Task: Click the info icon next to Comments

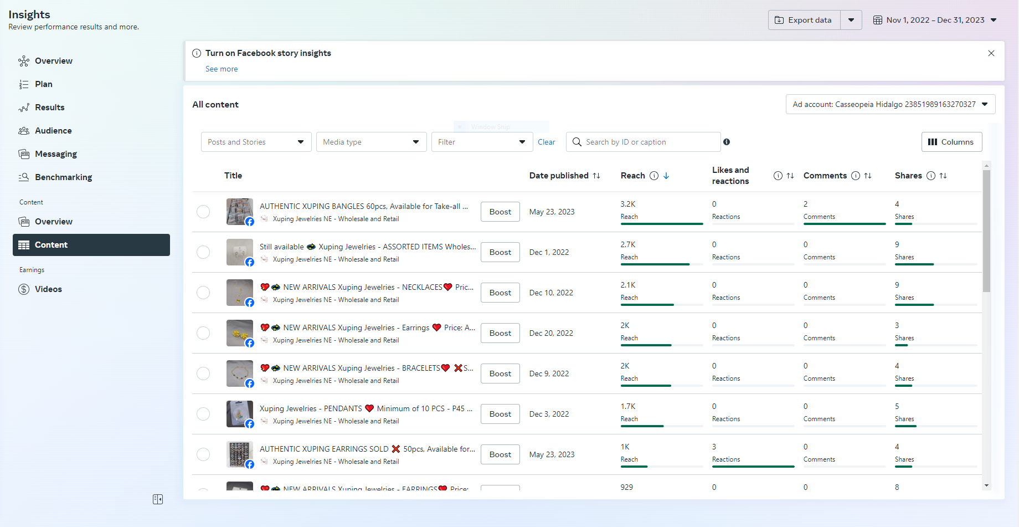Action: (856, 176)
